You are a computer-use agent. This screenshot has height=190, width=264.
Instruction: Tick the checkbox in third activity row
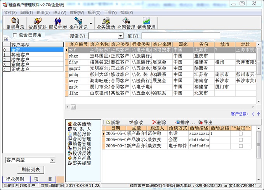pos(241,146)
